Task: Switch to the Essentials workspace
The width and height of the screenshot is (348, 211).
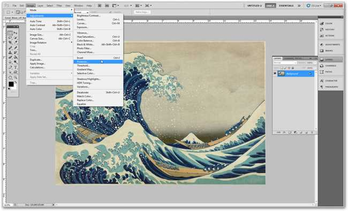Action: coord(286,6)
